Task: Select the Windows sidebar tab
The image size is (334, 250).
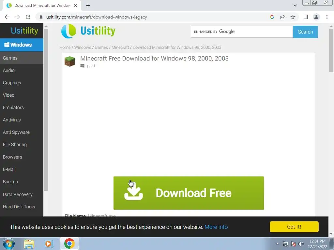Action: click(x=22, y=45)
